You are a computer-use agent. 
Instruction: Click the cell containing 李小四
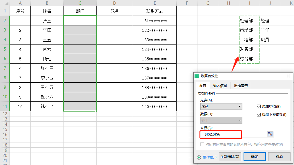[x=47, y=78]
